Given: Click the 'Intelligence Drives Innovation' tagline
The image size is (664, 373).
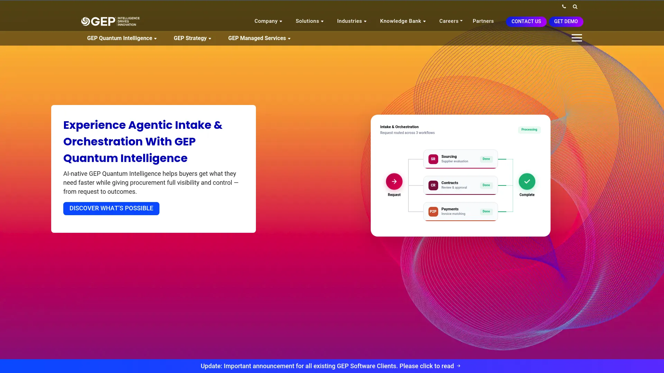Looking at the screenshot, I should tap(128, 21).
